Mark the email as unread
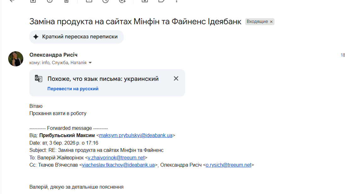The height and width of the screenshot is (194, 345). pos(89,1)
